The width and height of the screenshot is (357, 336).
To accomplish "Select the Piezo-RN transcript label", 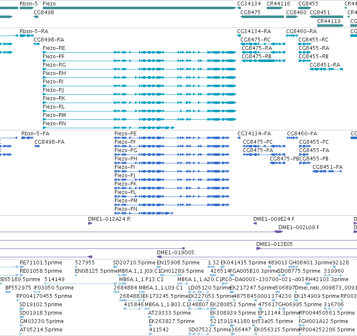I will coord(54,124).
